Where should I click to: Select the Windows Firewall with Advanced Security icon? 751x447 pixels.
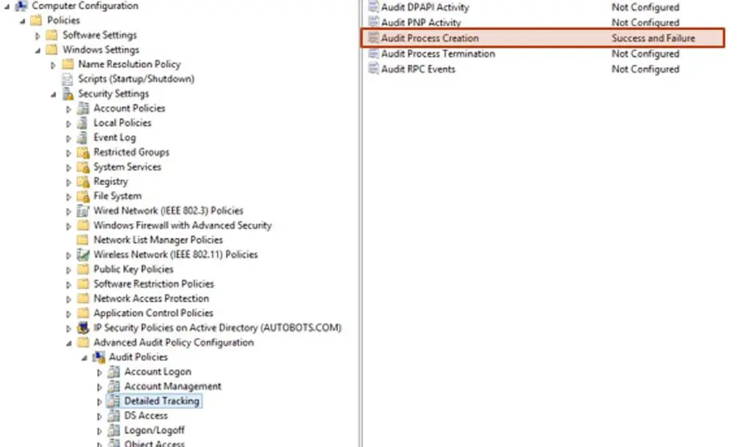[83, 225]
